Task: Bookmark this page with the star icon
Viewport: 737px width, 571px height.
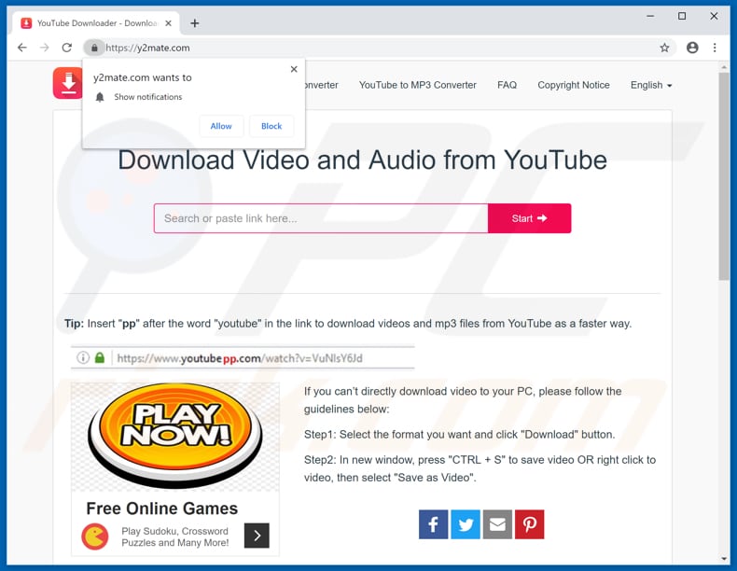Action: click(664, 48)
